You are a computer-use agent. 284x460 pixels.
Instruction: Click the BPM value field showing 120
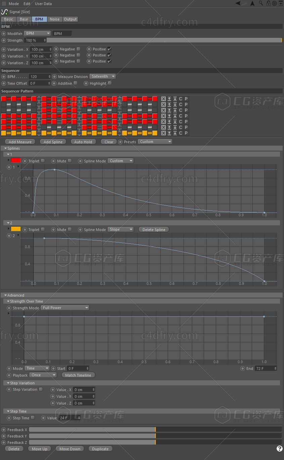tap(40, 77)
